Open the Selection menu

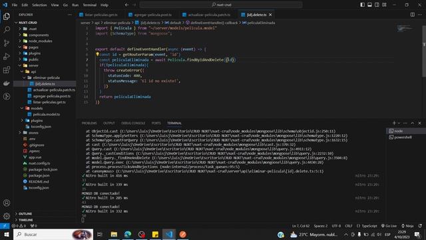click(x=39, y=5)
